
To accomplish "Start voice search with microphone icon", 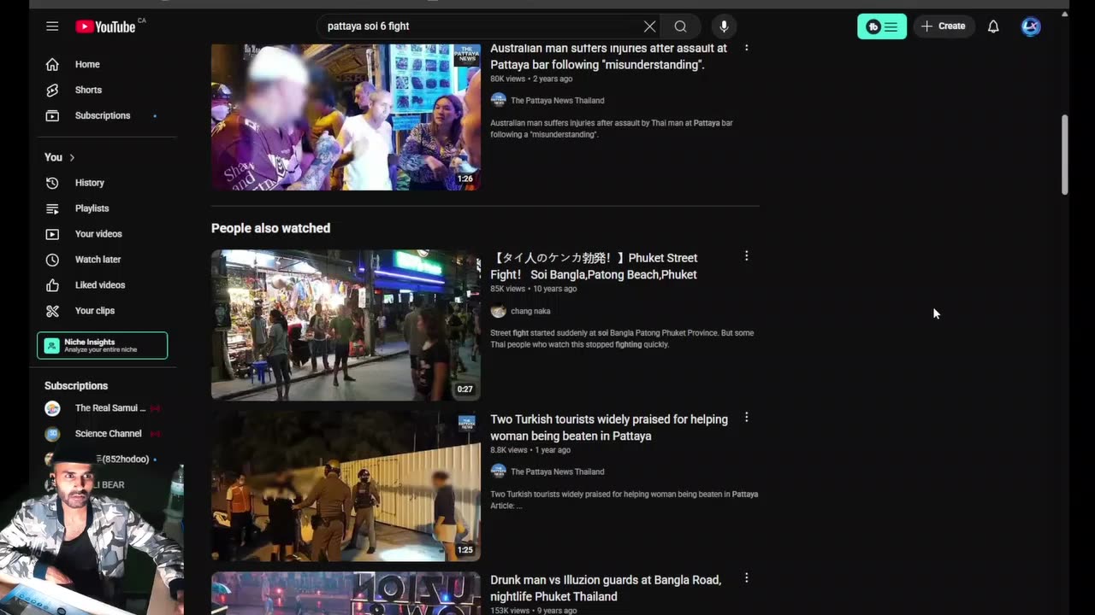I will tap(724, 26).
